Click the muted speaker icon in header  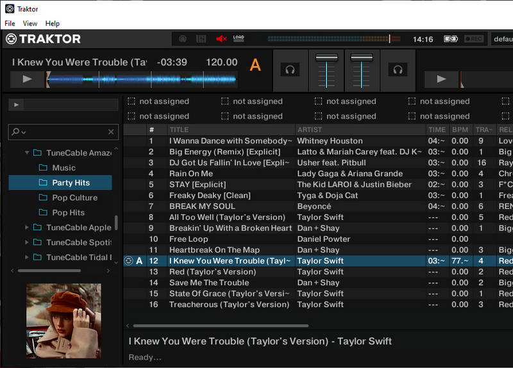coord(221,39)
